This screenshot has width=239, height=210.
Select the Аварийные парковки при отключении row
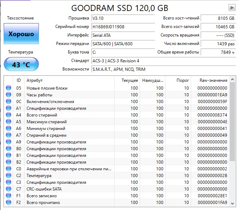point(117,169)
